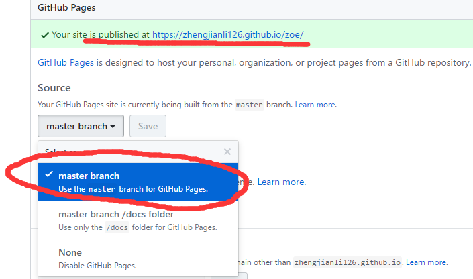This screenshot has height=279, width=473.
Task: Click "Use only the /docs folder" description
Action: coord(138,227)
